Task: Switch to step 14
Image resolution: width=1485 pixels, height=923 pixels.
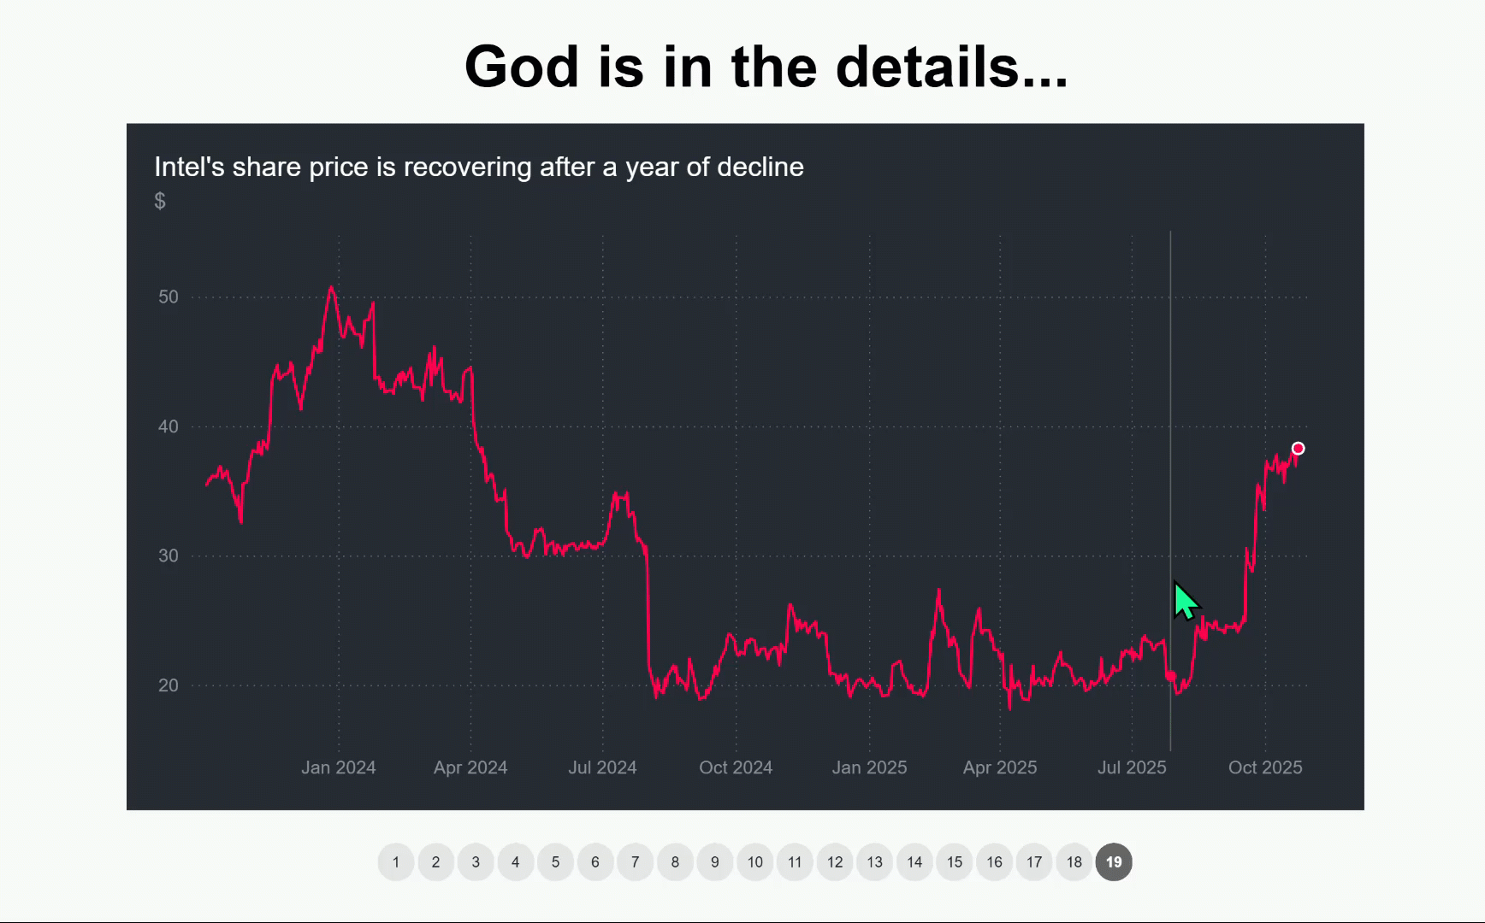Action: (x=914, y=861)
